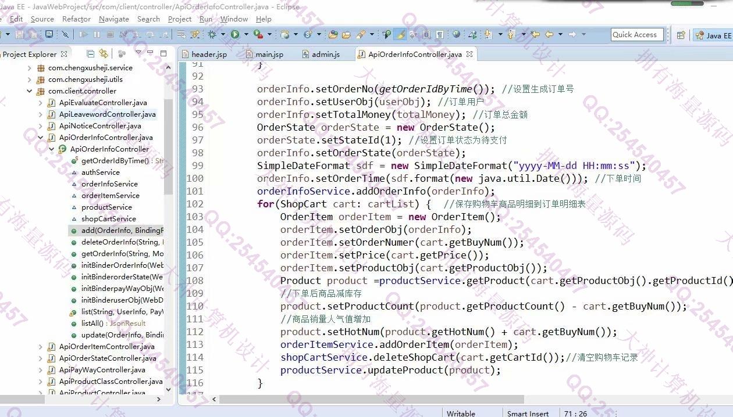The width and height of the screenshot is (733, 417).
Task: Expand ApiNoticeController.java node
Action: tap(41, 126)
